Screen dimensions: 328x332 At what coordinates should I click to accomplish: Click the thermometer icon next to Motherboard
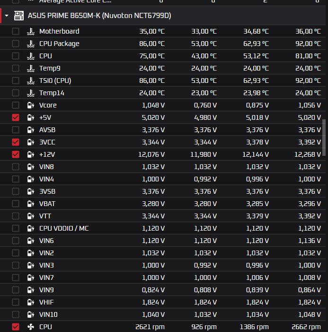(31, 31)
